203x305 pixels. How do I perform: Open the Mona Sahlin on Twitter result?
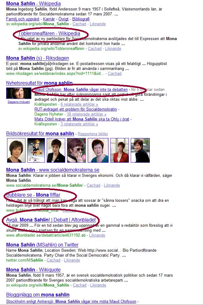[42, 245]
